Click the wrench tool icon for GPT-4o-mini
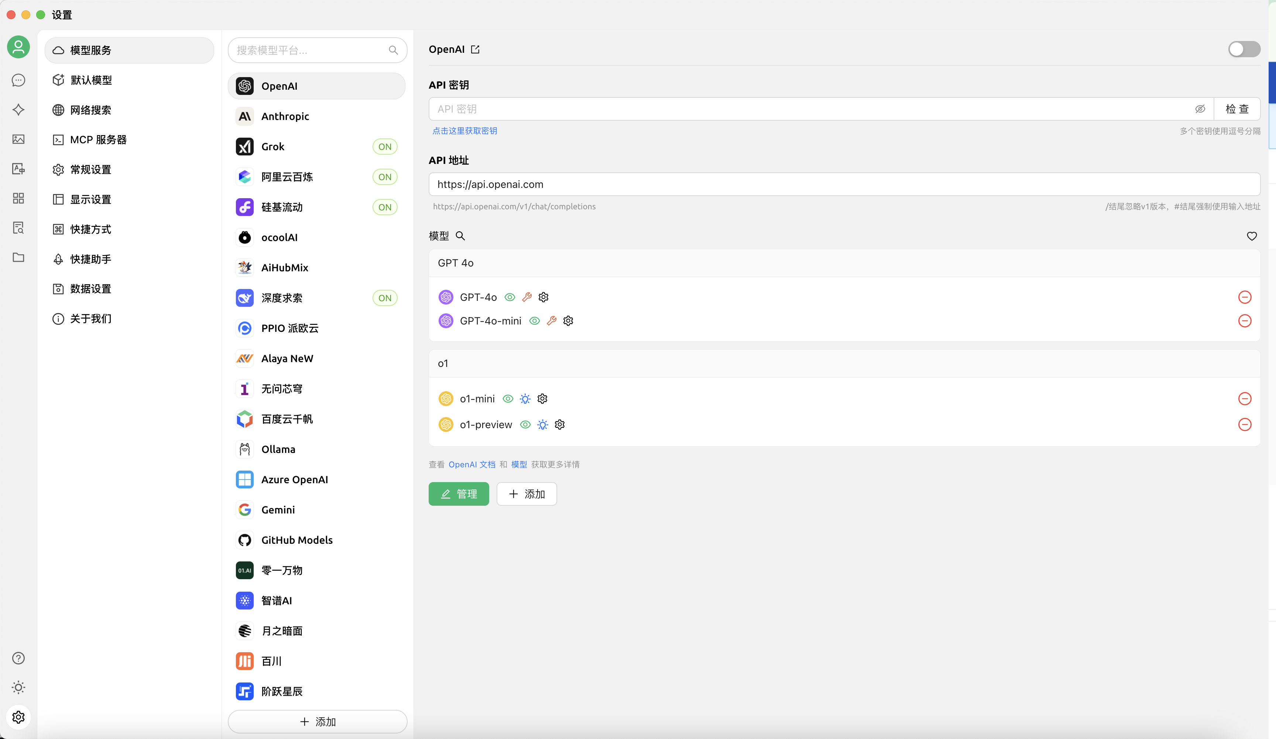 pos(552,321)
